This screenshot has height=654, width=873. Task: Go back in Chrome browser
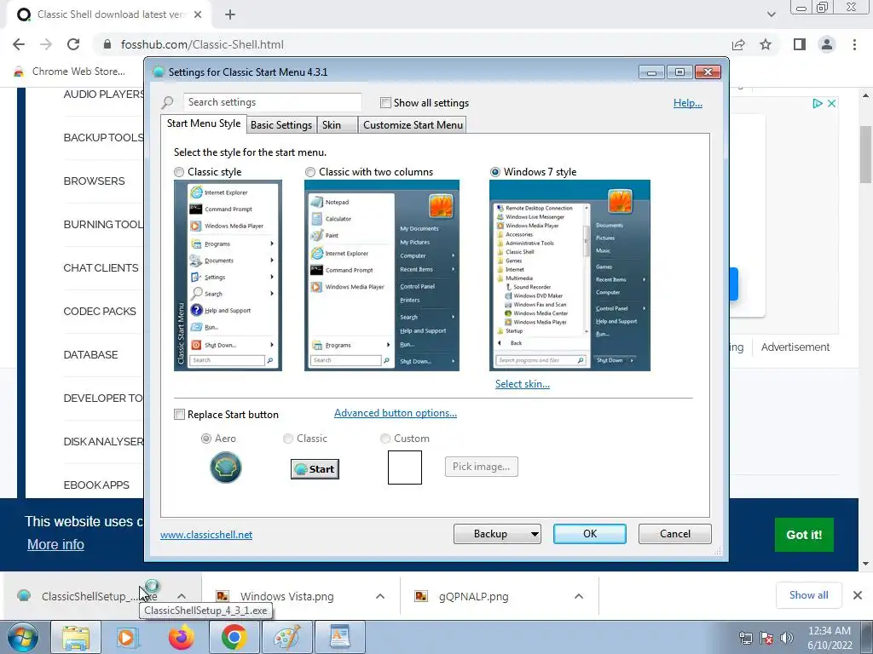point(19,44)
